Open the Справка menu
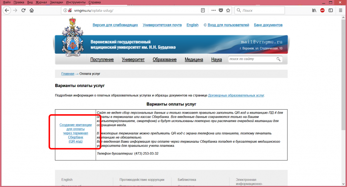 coord(95,2)
